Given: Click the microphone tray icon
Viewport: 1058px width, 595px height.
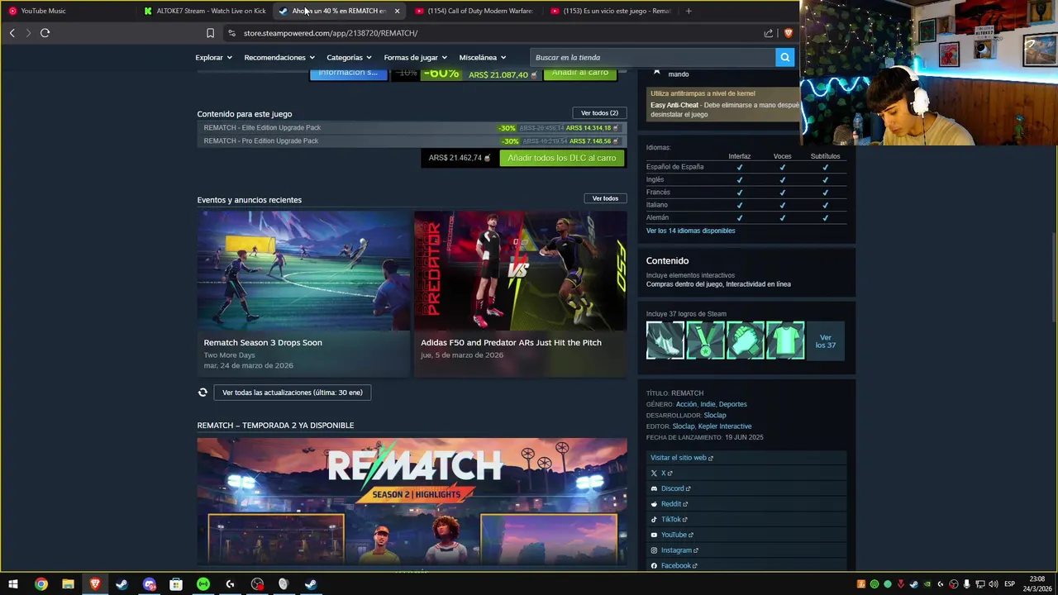Looking at the screenshot, I should click(966, 584).
